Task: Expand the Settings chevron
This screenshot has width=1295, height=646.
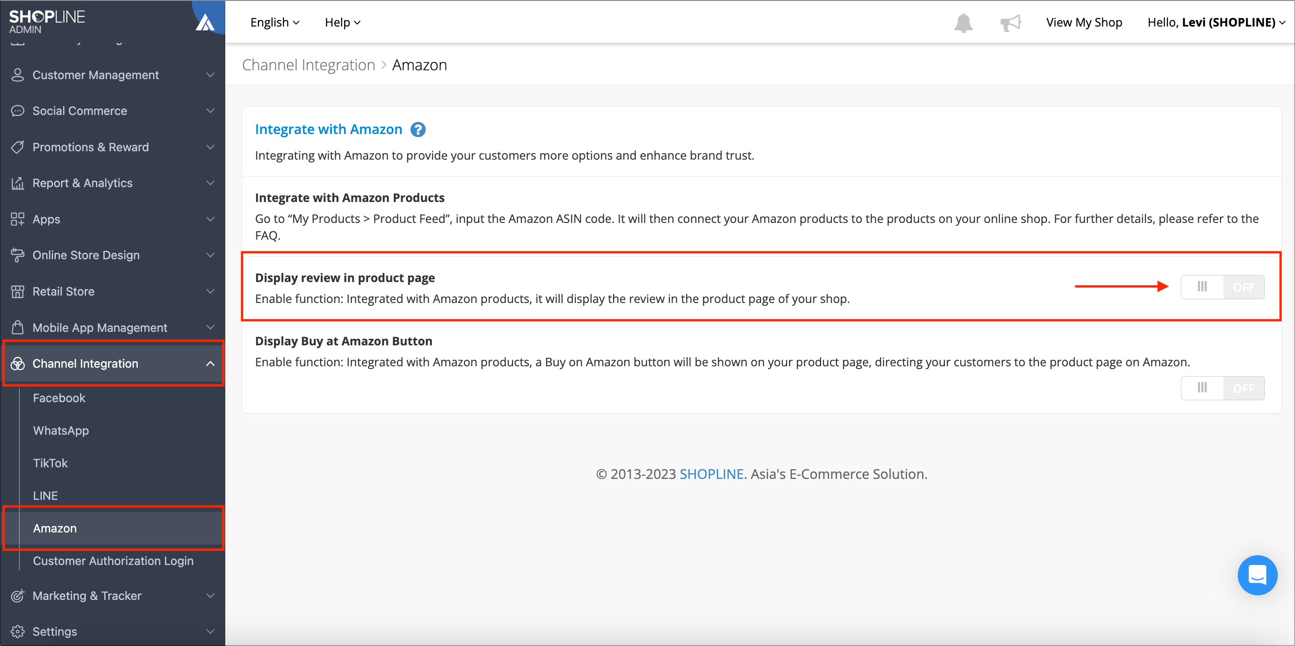Action: (x=210, y=632)
